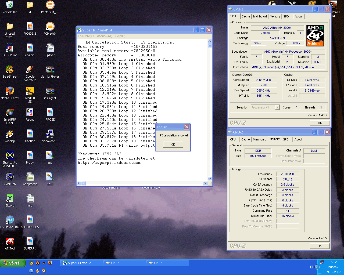The image size is (344, 275).
Task: Close the Finish dialog with X
Action: click(187, 127)
